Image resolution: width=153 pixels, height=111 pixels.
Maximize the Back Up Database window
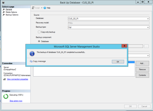(143, 2)
